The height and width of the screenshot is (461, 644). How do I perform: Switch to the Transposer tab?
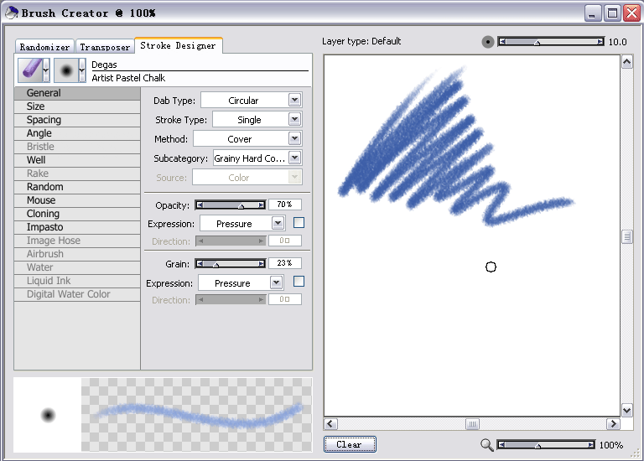[x=105, y=47]
